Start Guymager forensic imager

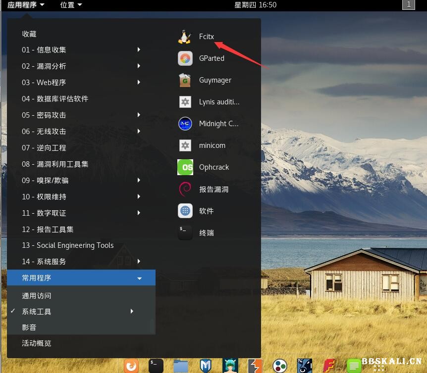tap(214, 80)
